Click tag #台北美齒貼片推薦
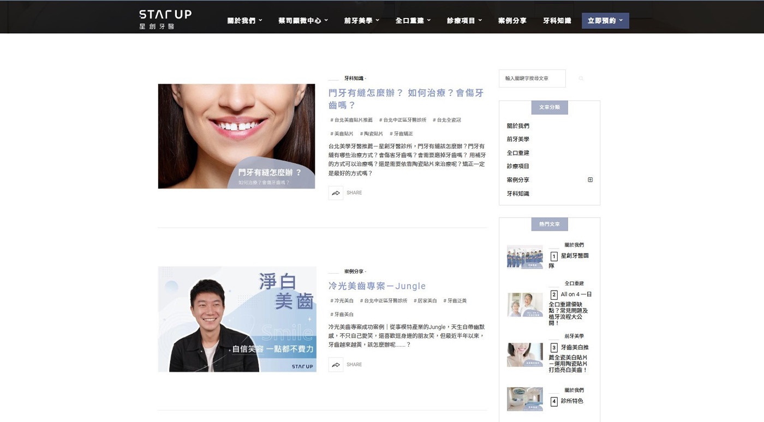764x422 pixels. coord(351,120)
